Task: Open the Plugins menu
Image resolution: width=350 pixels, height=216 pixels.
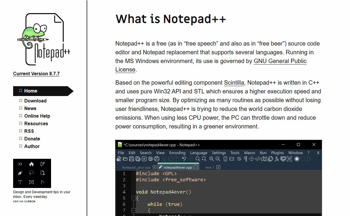Action: point(277,153)
